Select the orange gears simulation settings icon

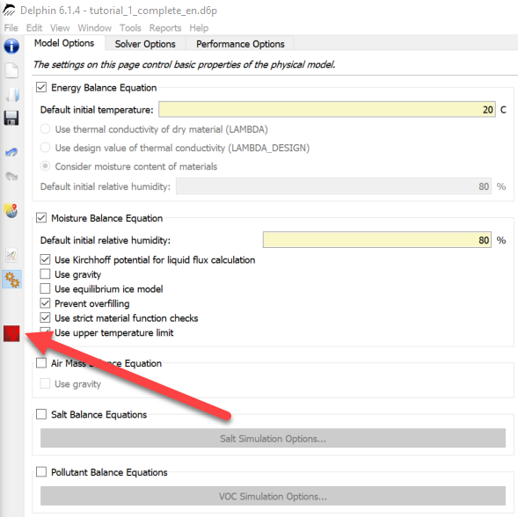pos(12,280)
